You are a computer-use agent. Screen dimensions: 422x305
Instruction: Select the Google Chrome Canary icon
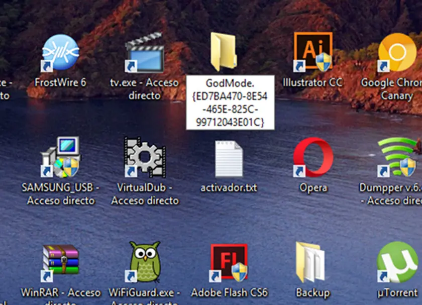(x=397, y=52)
